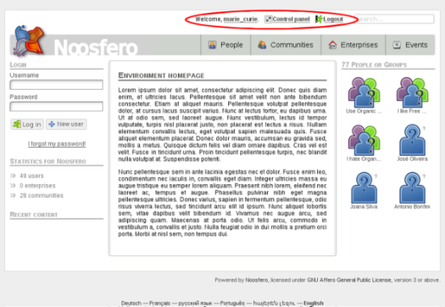Click the New user button
Viewport: 445px width, 307px height.
pyautogui.click(x=66, y=124)
